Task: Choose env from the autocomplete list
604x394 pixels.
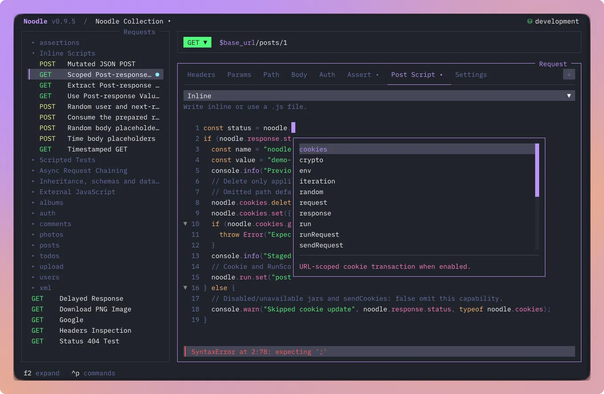Action: click(x=417, y=171)
